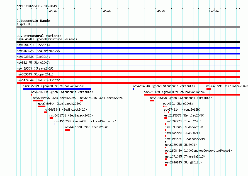
Task: Click the red glyph under nsv6461761
Action: point(51,118)
